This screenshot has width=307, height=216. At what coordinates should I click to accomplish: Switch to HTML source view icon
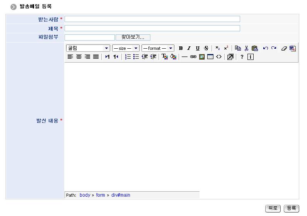click(x=219, y=57)
